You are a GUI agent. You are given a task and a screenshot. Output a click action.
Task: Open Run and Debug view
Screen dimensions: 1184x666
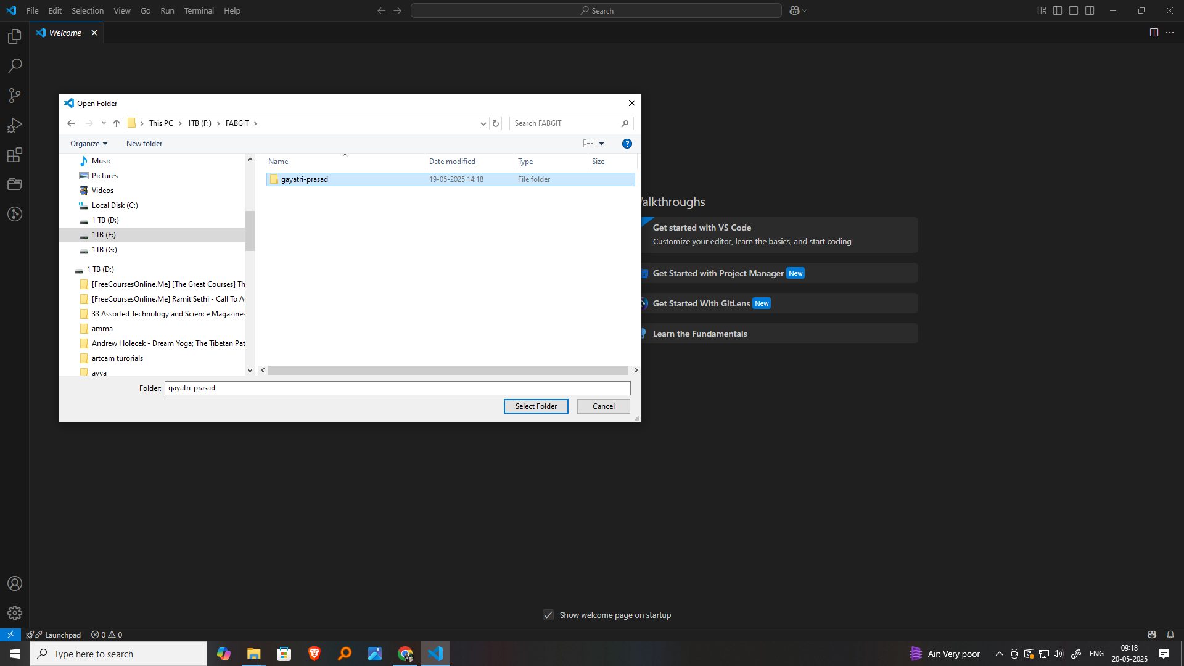(x=15, y=125)
